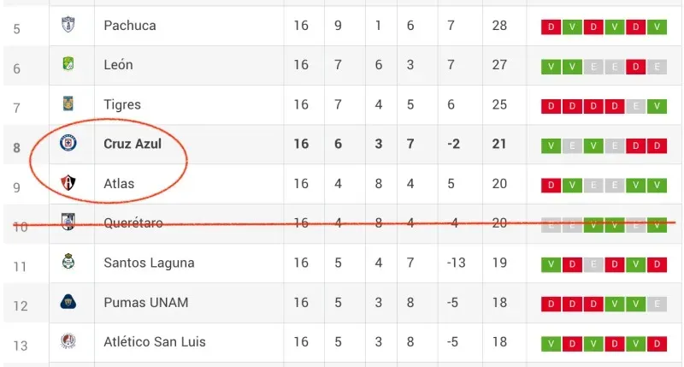The height and width of the screenshot is (367, 684).
Task: Select the bold Cruz Azul name
Action: tap(133, 144)
